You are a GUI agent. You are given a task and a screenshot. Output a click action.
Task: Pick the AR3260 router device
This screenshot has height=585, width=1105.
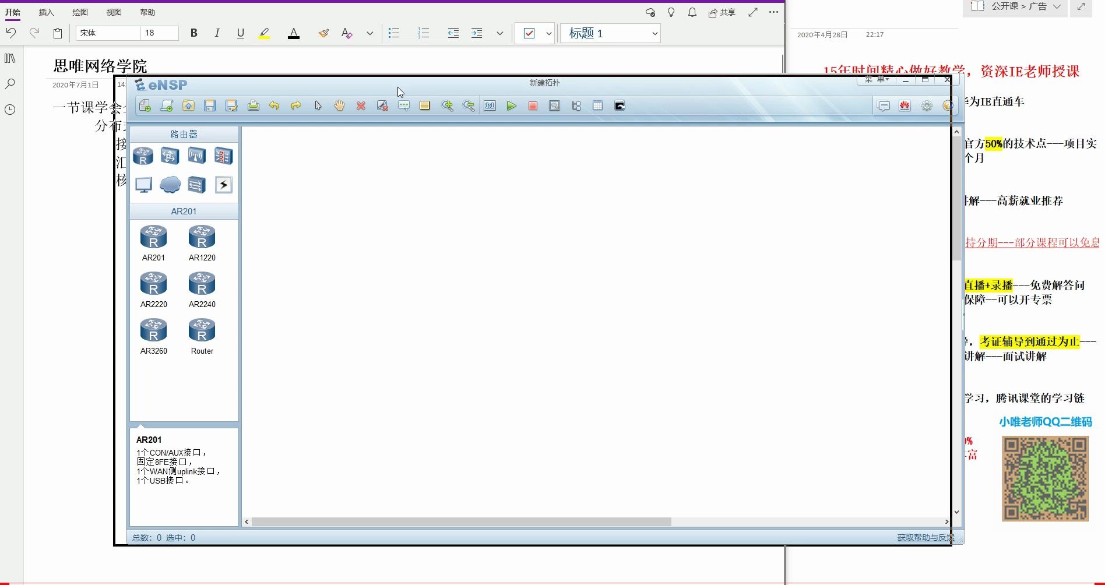click(153, 336)
